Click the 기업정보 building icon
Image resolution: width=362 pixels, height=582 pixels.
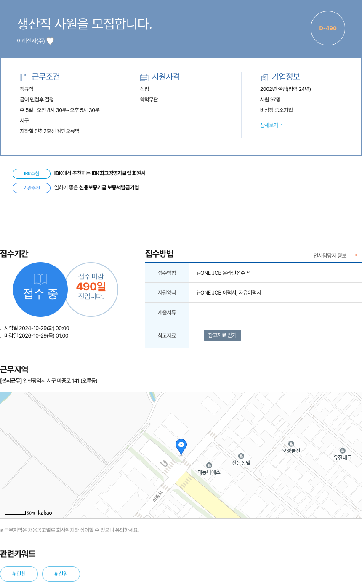point(264,77)
